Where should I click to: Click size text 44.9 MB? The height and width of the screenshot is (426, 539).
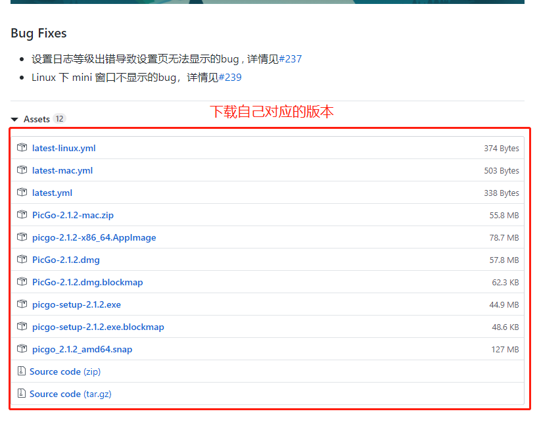click(504, 305)
